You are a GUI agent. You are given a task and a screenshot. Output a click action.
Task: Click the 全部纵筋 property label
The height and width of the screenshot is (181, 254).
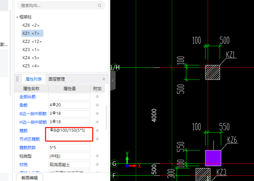coord(28,97)
